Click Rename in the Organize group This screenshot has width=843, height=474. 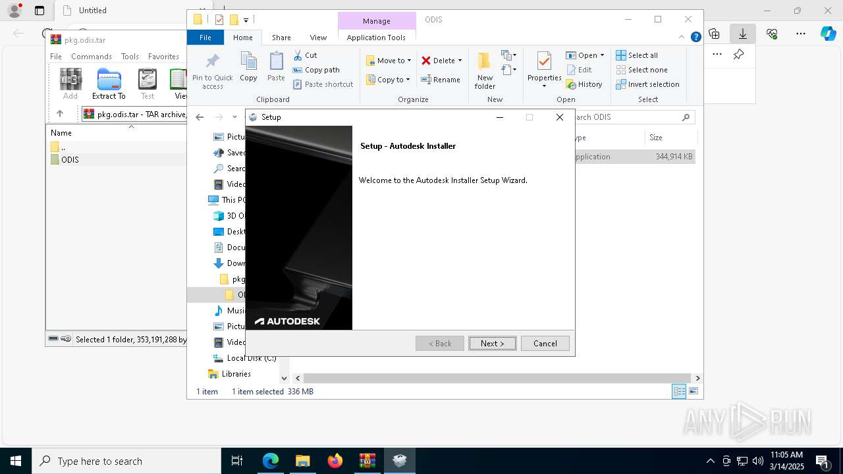(x=441, y=80)
